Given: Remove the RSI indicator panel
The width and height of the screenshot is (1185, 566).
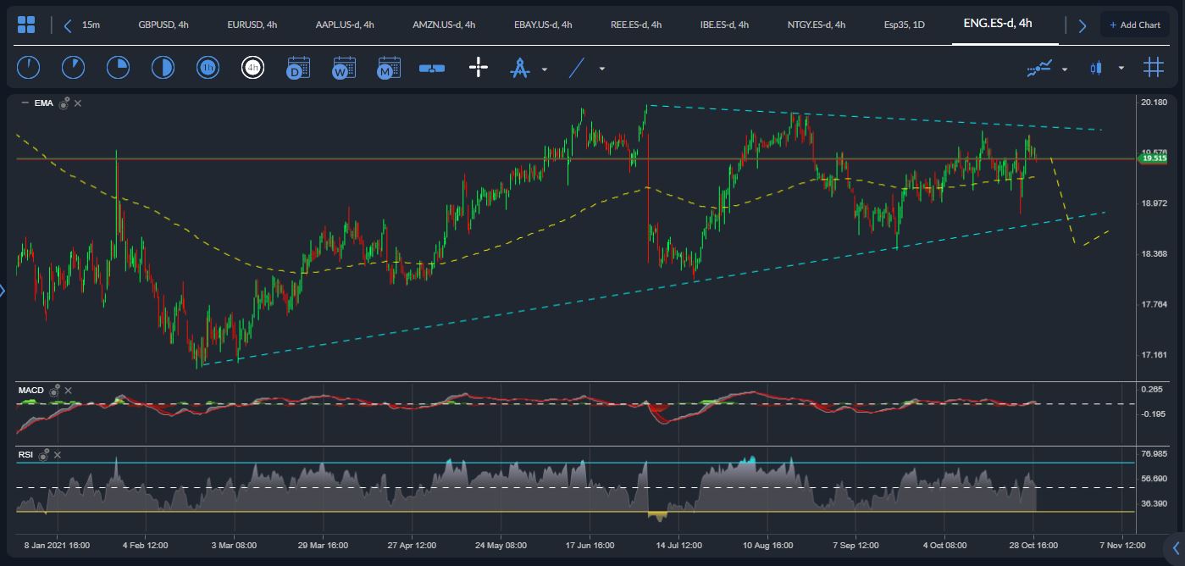Looking at the screenshot, I should (x=58, y=455).
